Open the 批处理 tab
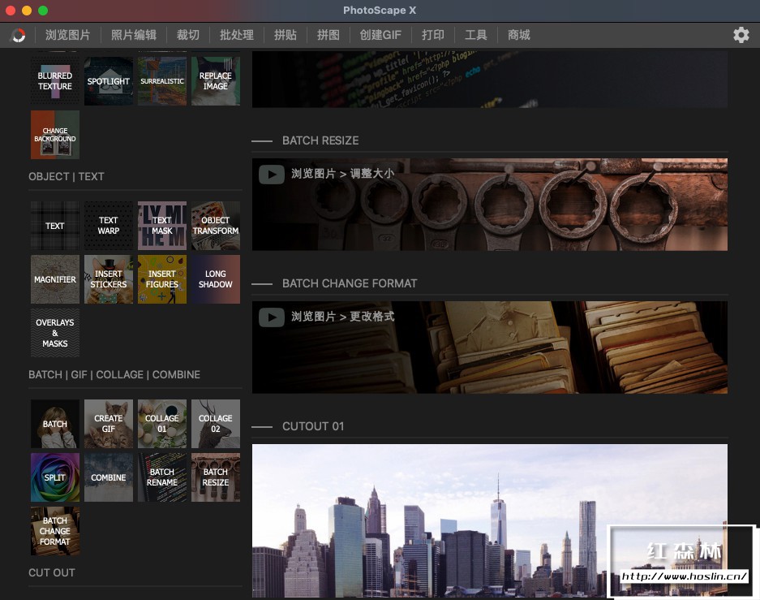Screen dimensions: 760x600 [x=237, y=35]
